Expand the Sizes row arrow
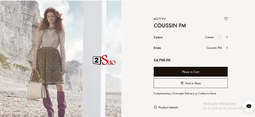This screenshot has height=117, width=255. click(x=227, y=48)
